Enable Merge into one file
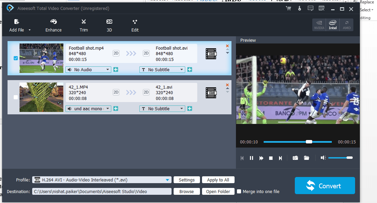377x203 pixels. (239, 191)
